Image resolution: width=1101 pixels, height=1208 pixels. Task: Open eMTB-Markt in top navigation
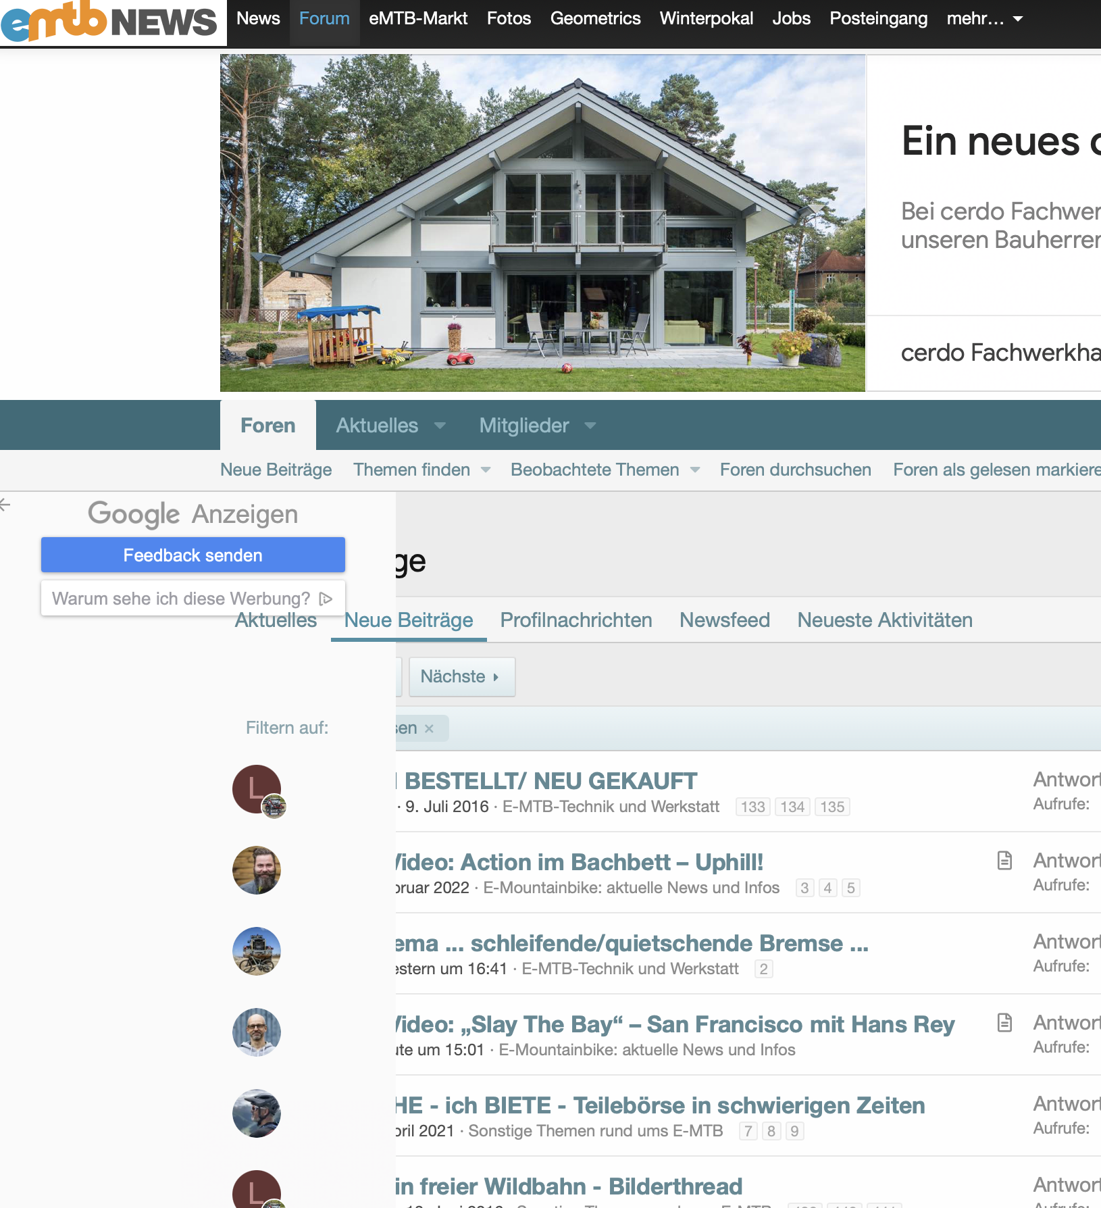(x=418, y=19)
